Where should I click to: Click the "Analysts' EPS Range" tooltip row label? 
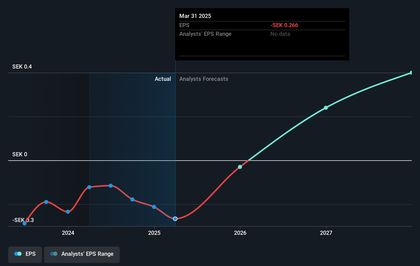[205, 34]
